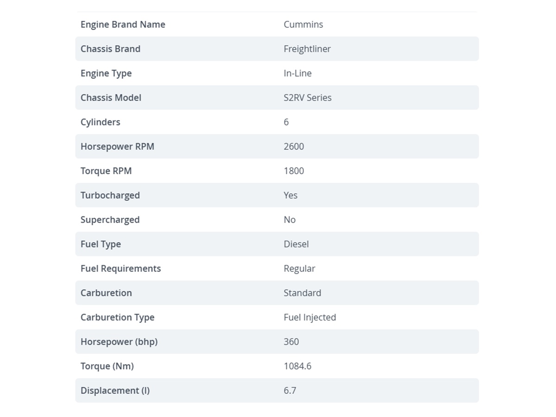The image size is (556, 417).
Task: Click the S2RV Series value
Action: point(308,98)
